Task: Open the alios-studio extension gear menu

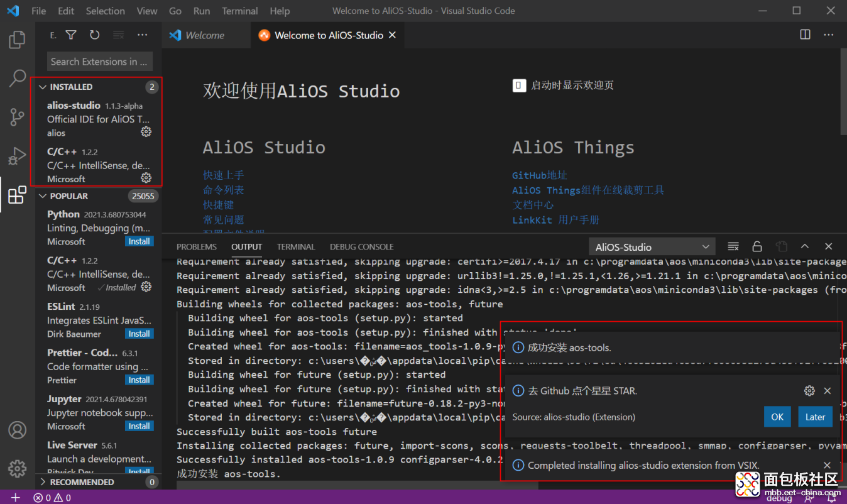Action: (x=146, y=132)
